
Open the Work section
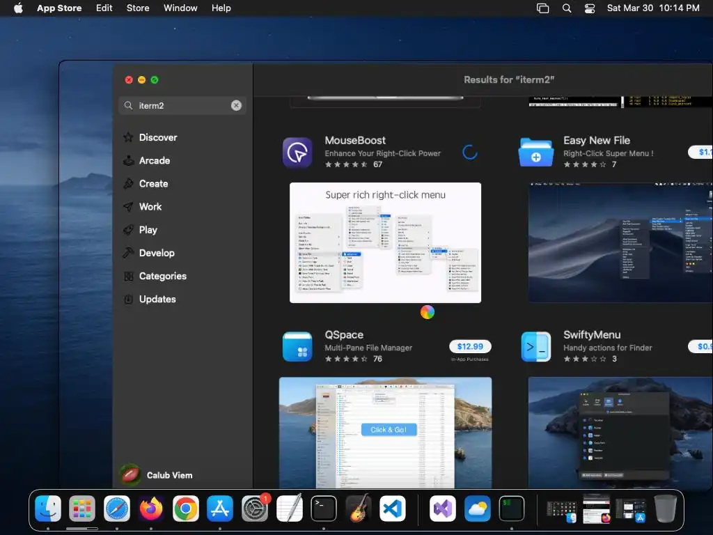(142, 207)
